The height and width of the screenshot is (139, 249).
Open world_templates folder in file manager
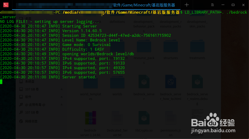click(x=91, y=83)
